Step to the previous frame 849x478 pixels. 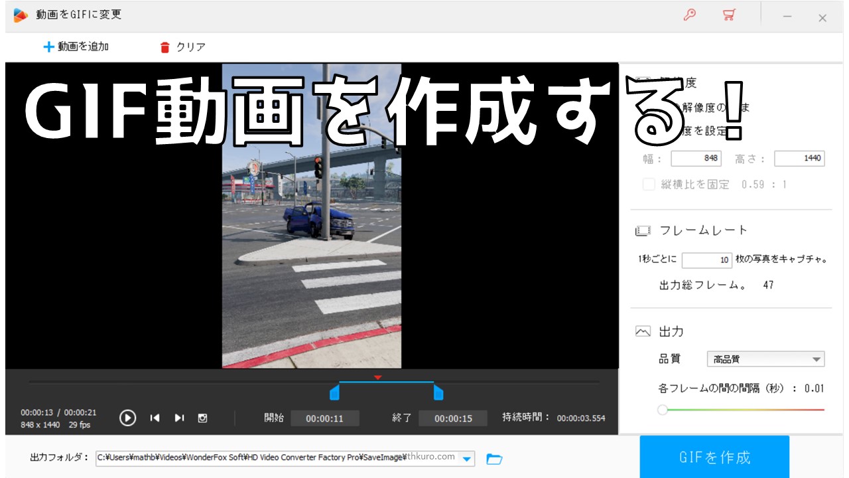155,418
